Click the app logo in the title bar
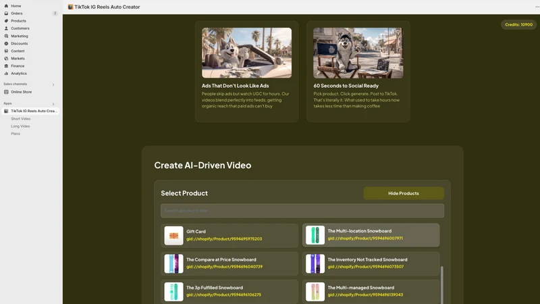The height and width of the screenshot is (304, 540). click(71, 7)
